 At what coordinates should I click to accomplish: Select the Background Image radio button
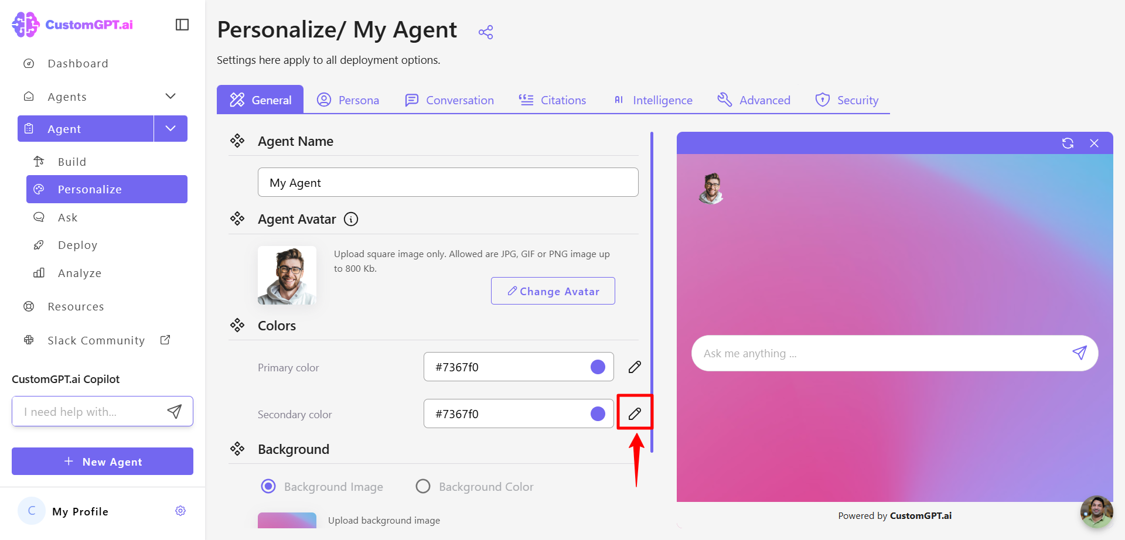268,486
